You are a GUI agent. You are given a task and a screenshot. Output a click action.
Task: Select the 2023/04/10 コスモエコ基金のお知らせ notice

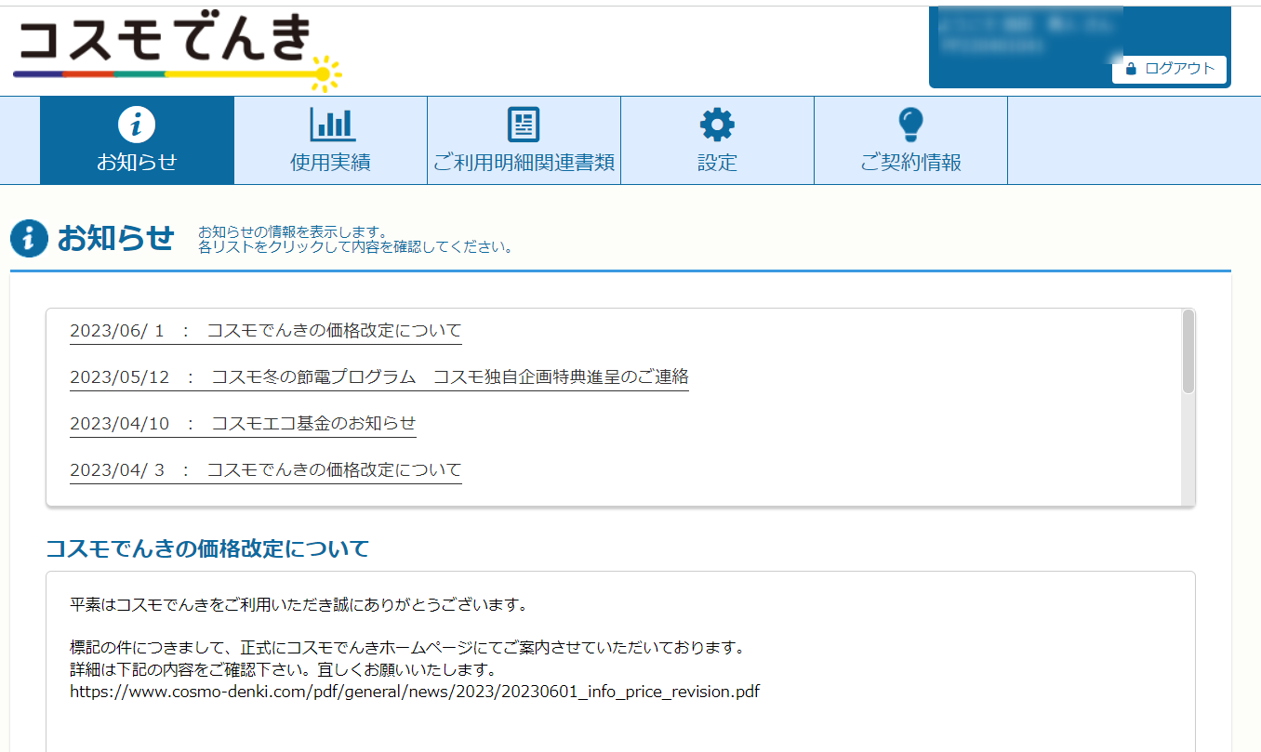pyautogui.click(x=243, y=423)
